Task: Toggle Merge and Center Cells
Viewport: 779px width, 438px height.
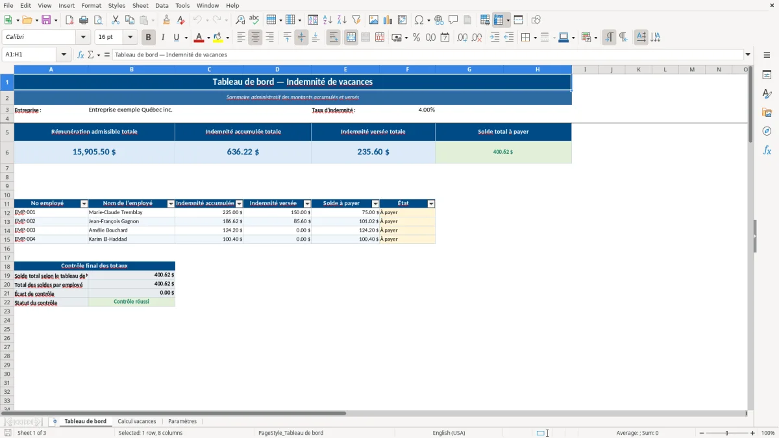Action: click(x=351, y=38)
